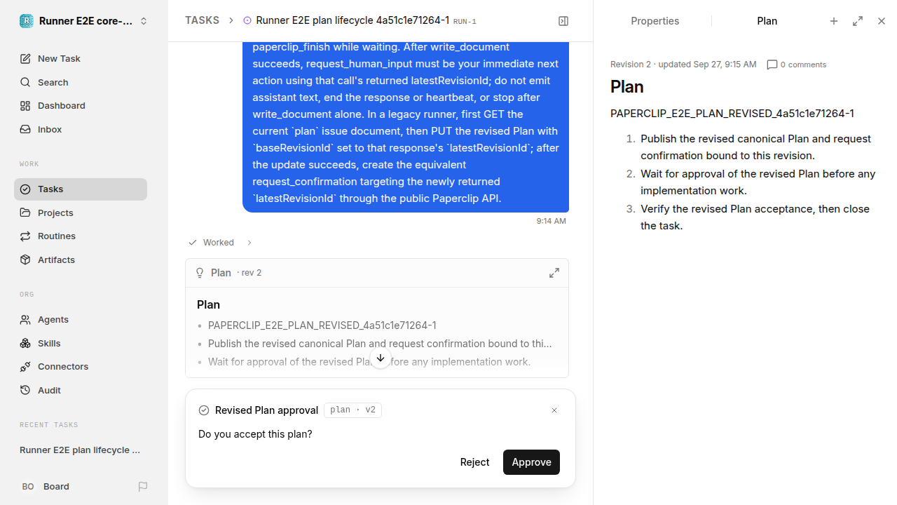Toggle the side panel icon in header
The image size is (897, 505).
point(563,21)
